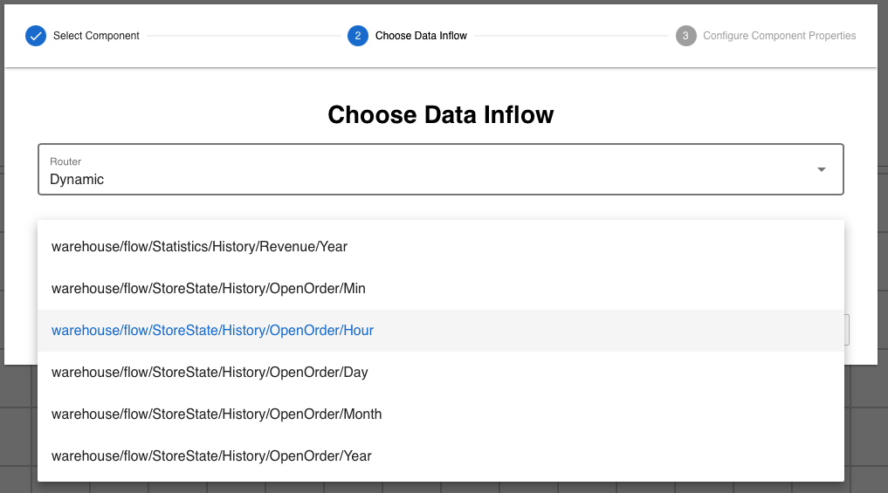Go back to the Select Component step label
This screenshot has width=888, height=493.
[96, 36]
